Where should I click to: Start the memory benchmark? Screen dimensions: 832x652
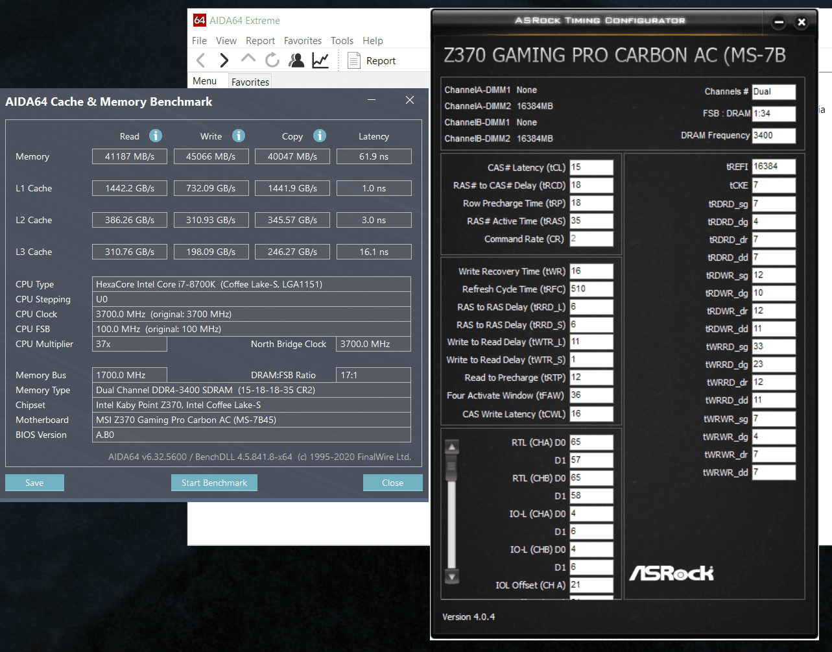214,483
